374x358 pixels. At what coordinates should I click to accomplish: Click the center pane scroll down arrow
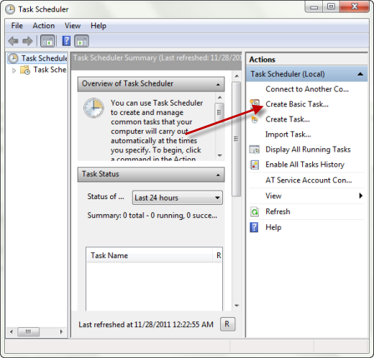click(x=237, y=306)
